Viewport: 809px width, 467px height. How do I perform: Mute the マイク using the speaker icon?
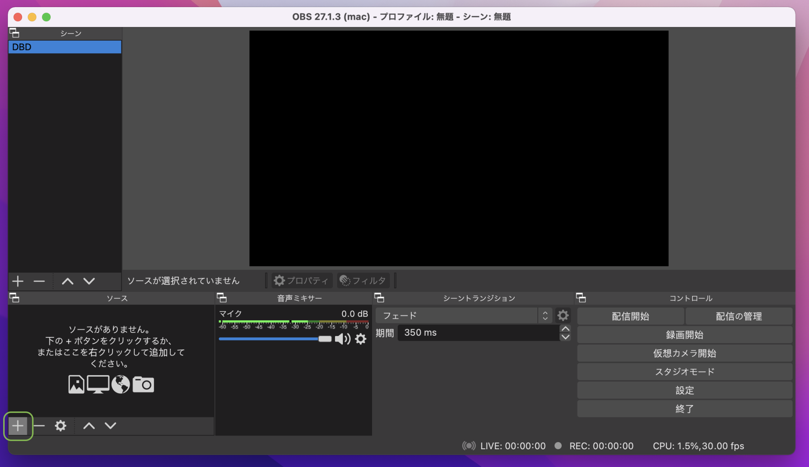(342, 339)
